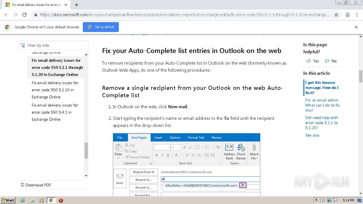The width and height of the screenshot is (363, 204).
Task: Focus the Filter by title box
Action: coord(53,45)
